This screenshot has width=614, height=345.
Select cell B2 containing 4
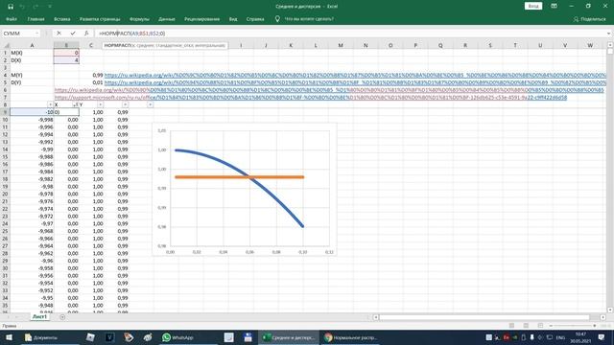[x=66, y=59]
